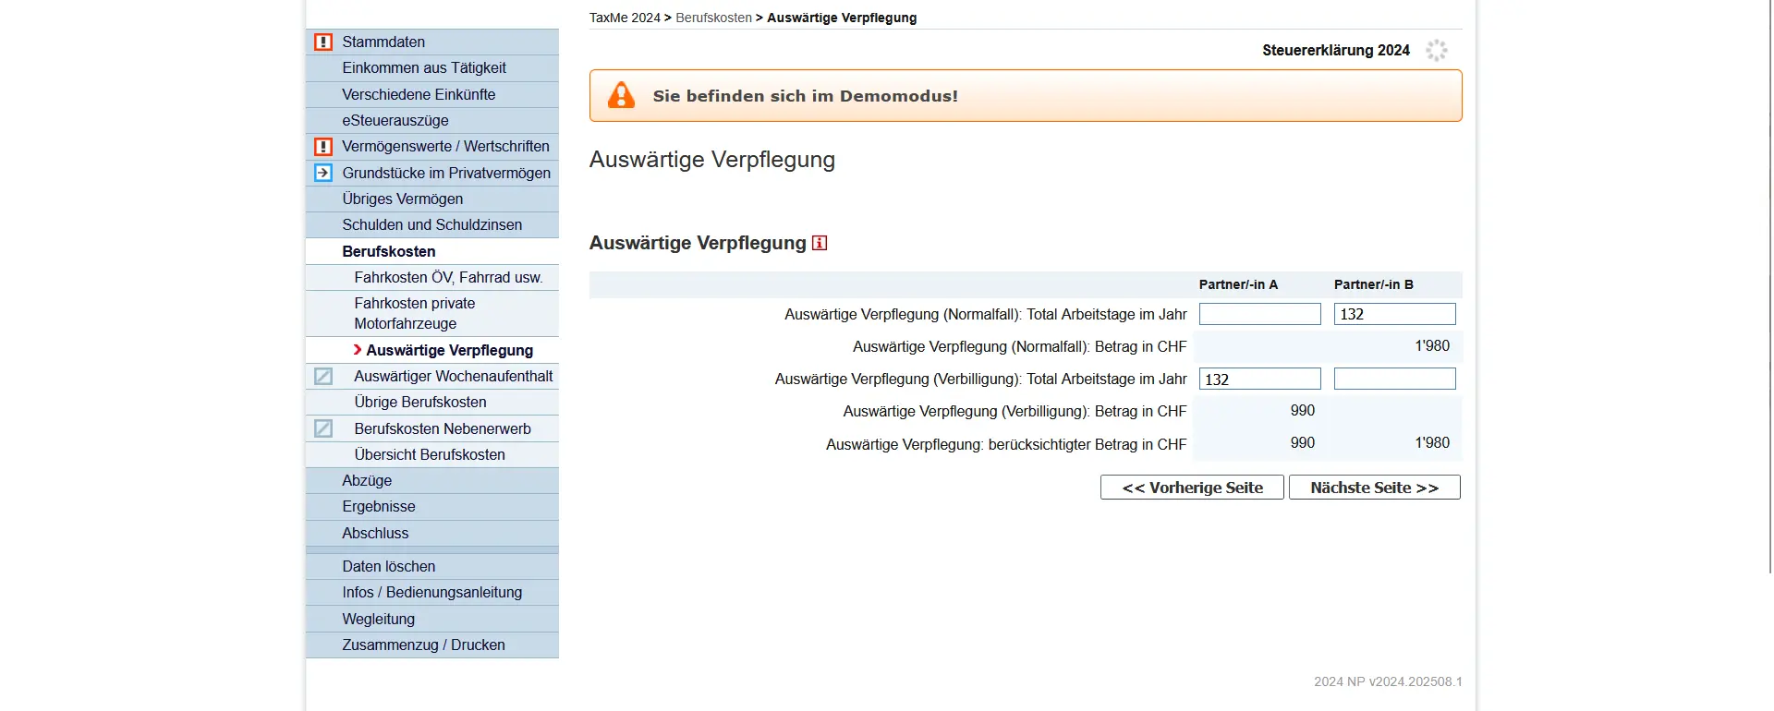Click the blue arrow icon beside Grundstücke
The width and height of the screenshot is (1774, 711).
pos(322,173)
